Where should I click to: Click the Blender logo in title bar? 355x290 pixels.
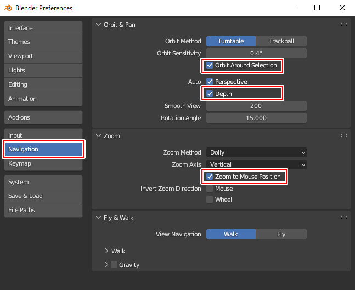(x=8, y=8)
